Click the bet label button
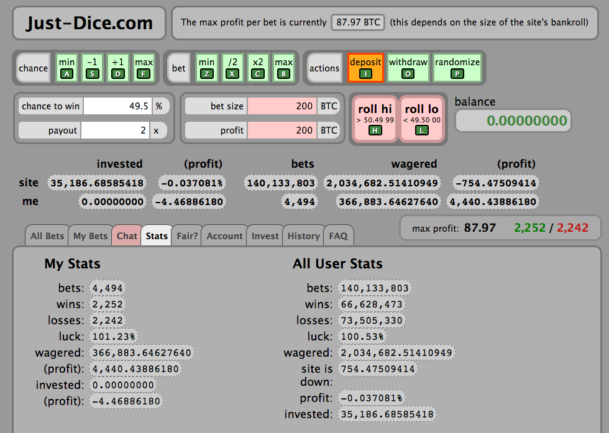This screenshot has height=433, width=609. [179, 68]
